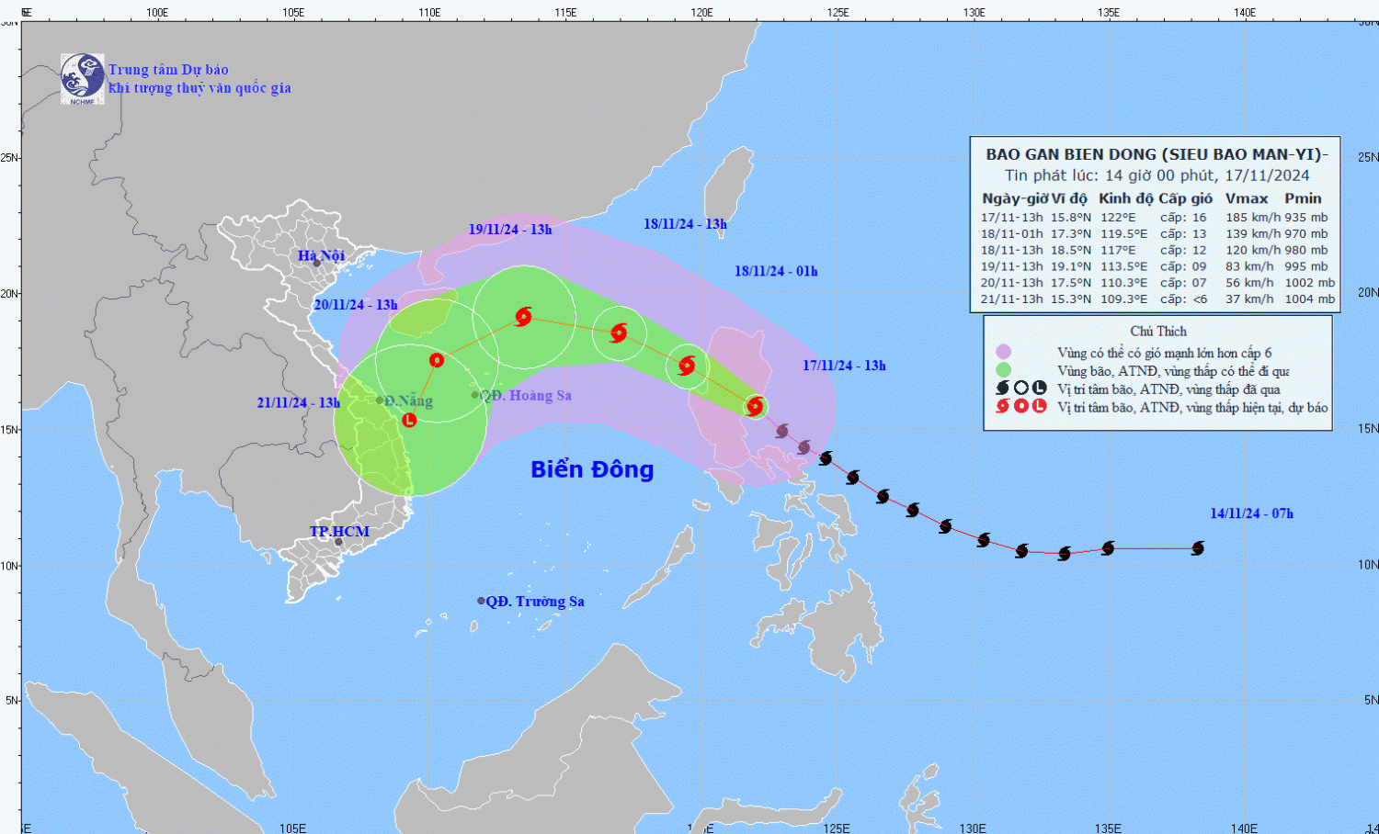
Task: Select the QĐ. Hoàng Sa label
Action: pos(528,395)
